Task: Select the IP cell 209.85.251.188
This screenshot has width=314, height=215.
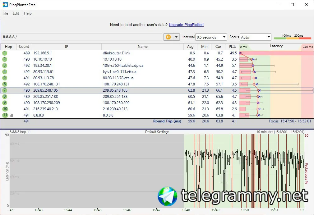Action: coord(45,97)
